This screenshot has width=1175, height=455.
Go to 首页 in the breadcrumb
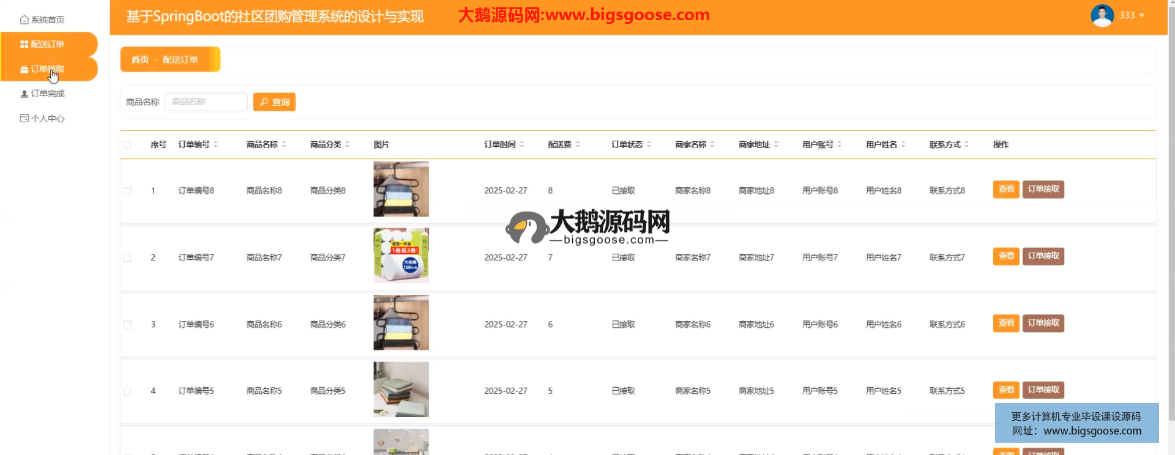point(140,59)
